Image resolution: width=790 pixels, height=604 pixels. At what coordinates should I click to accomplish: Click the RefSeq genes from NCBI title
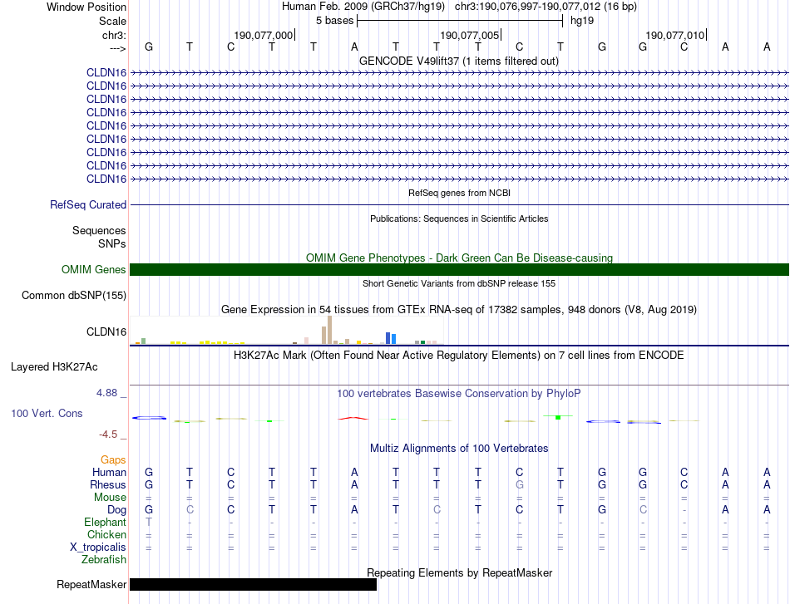point(460,193)
